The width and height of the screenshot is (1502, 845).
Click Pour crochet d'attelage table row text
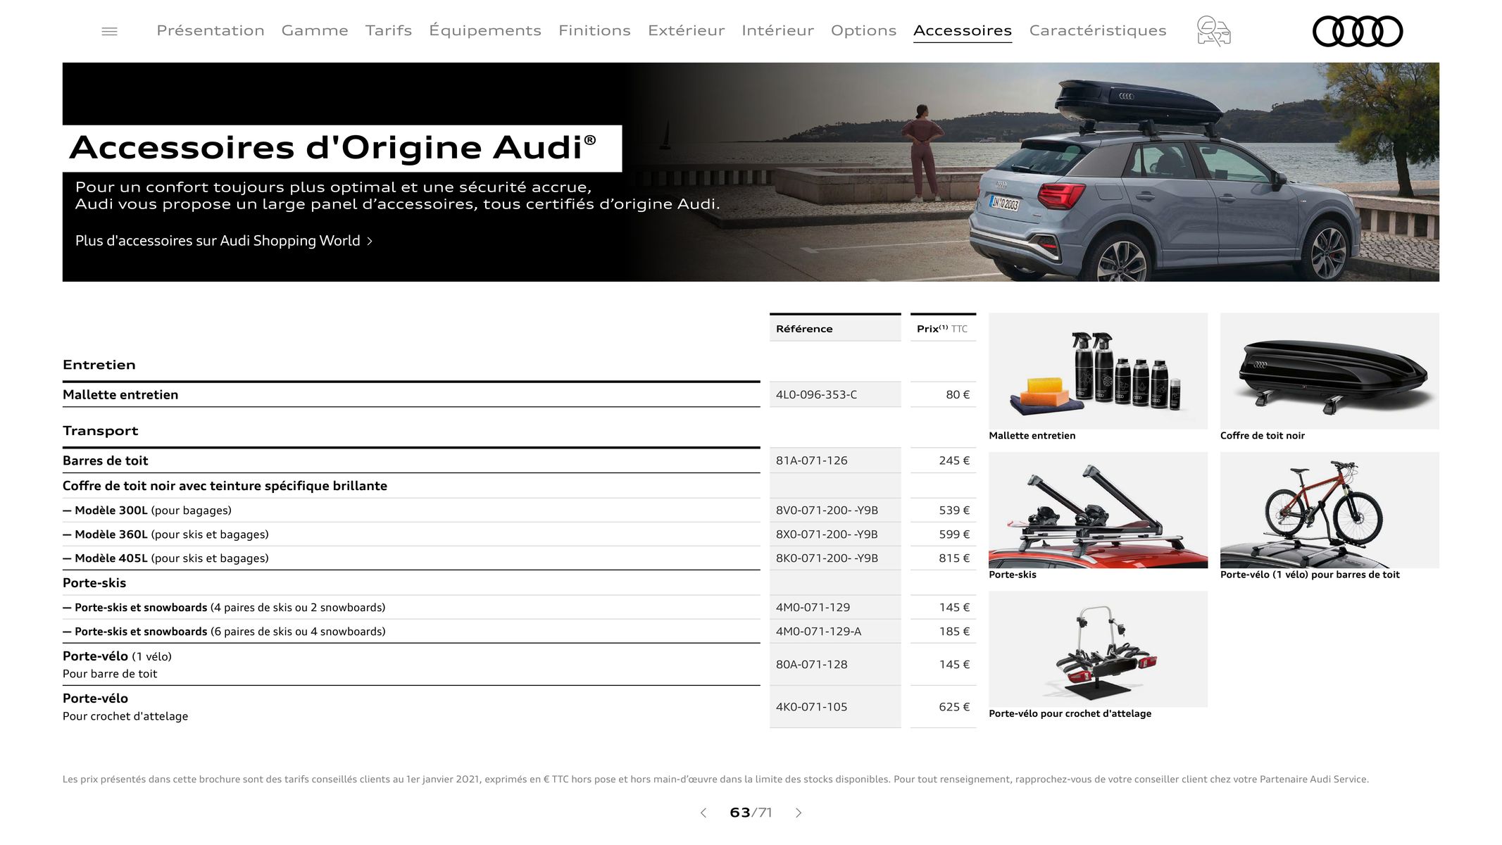click(x=125, y=716)
